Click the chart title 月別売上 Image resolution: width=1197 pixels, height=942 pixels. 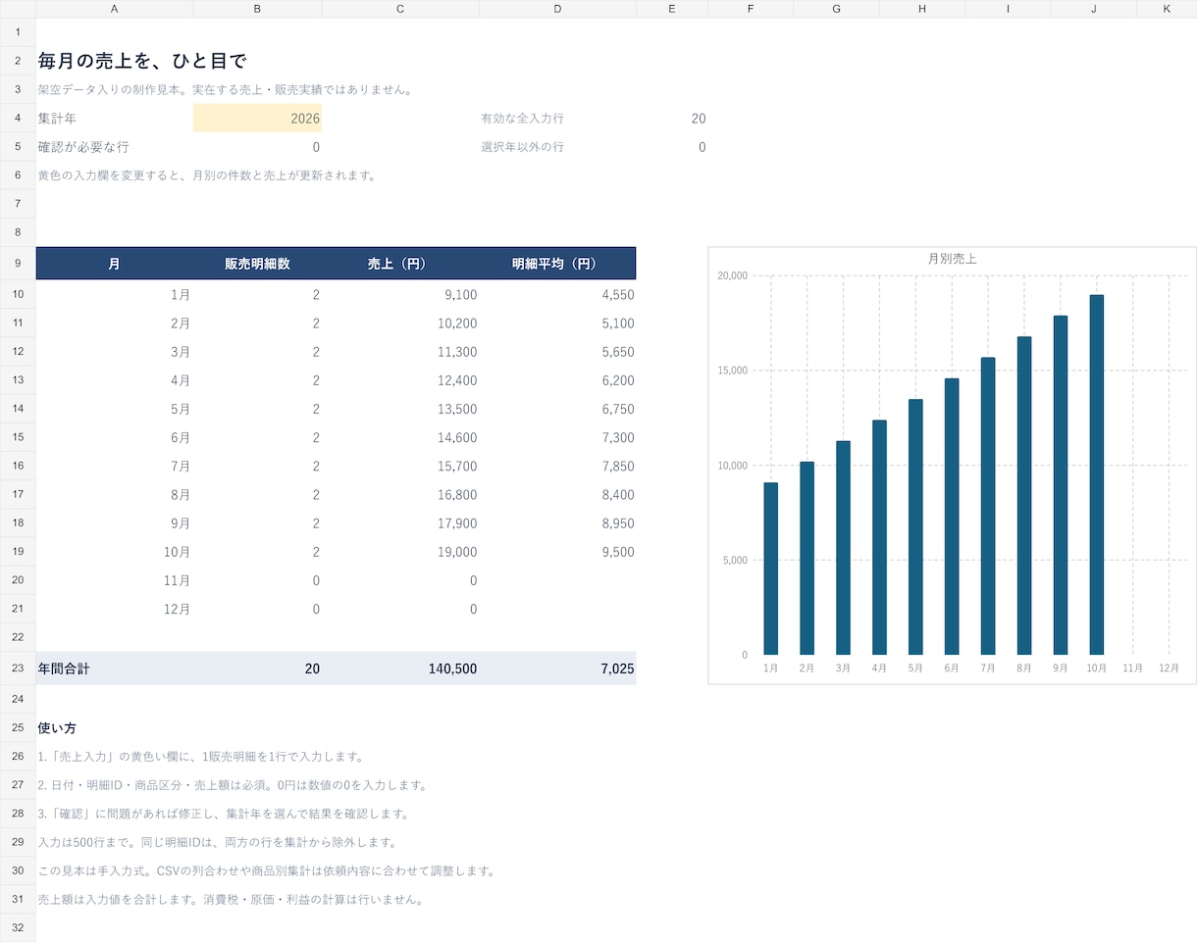click(952, 259)
